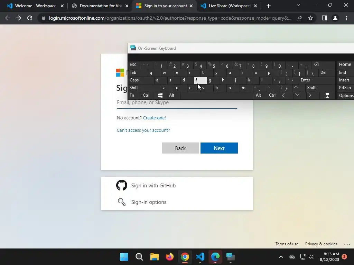Open the Chrome profile avatar icon
Screen dimensions: 354x265
pyautogui.click(x=335, y=18)
